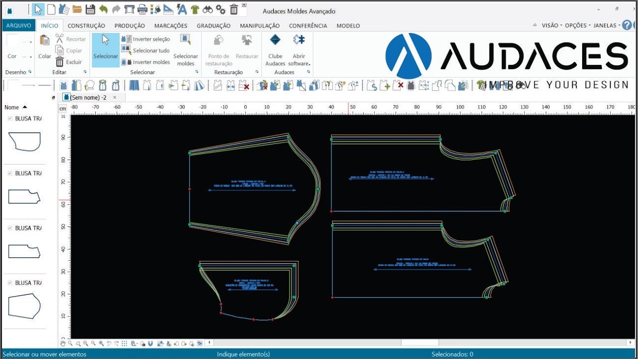Click the help question mark icon
Image resolution: width=638 pixels, height=359 pixels.
coord(627,25)
